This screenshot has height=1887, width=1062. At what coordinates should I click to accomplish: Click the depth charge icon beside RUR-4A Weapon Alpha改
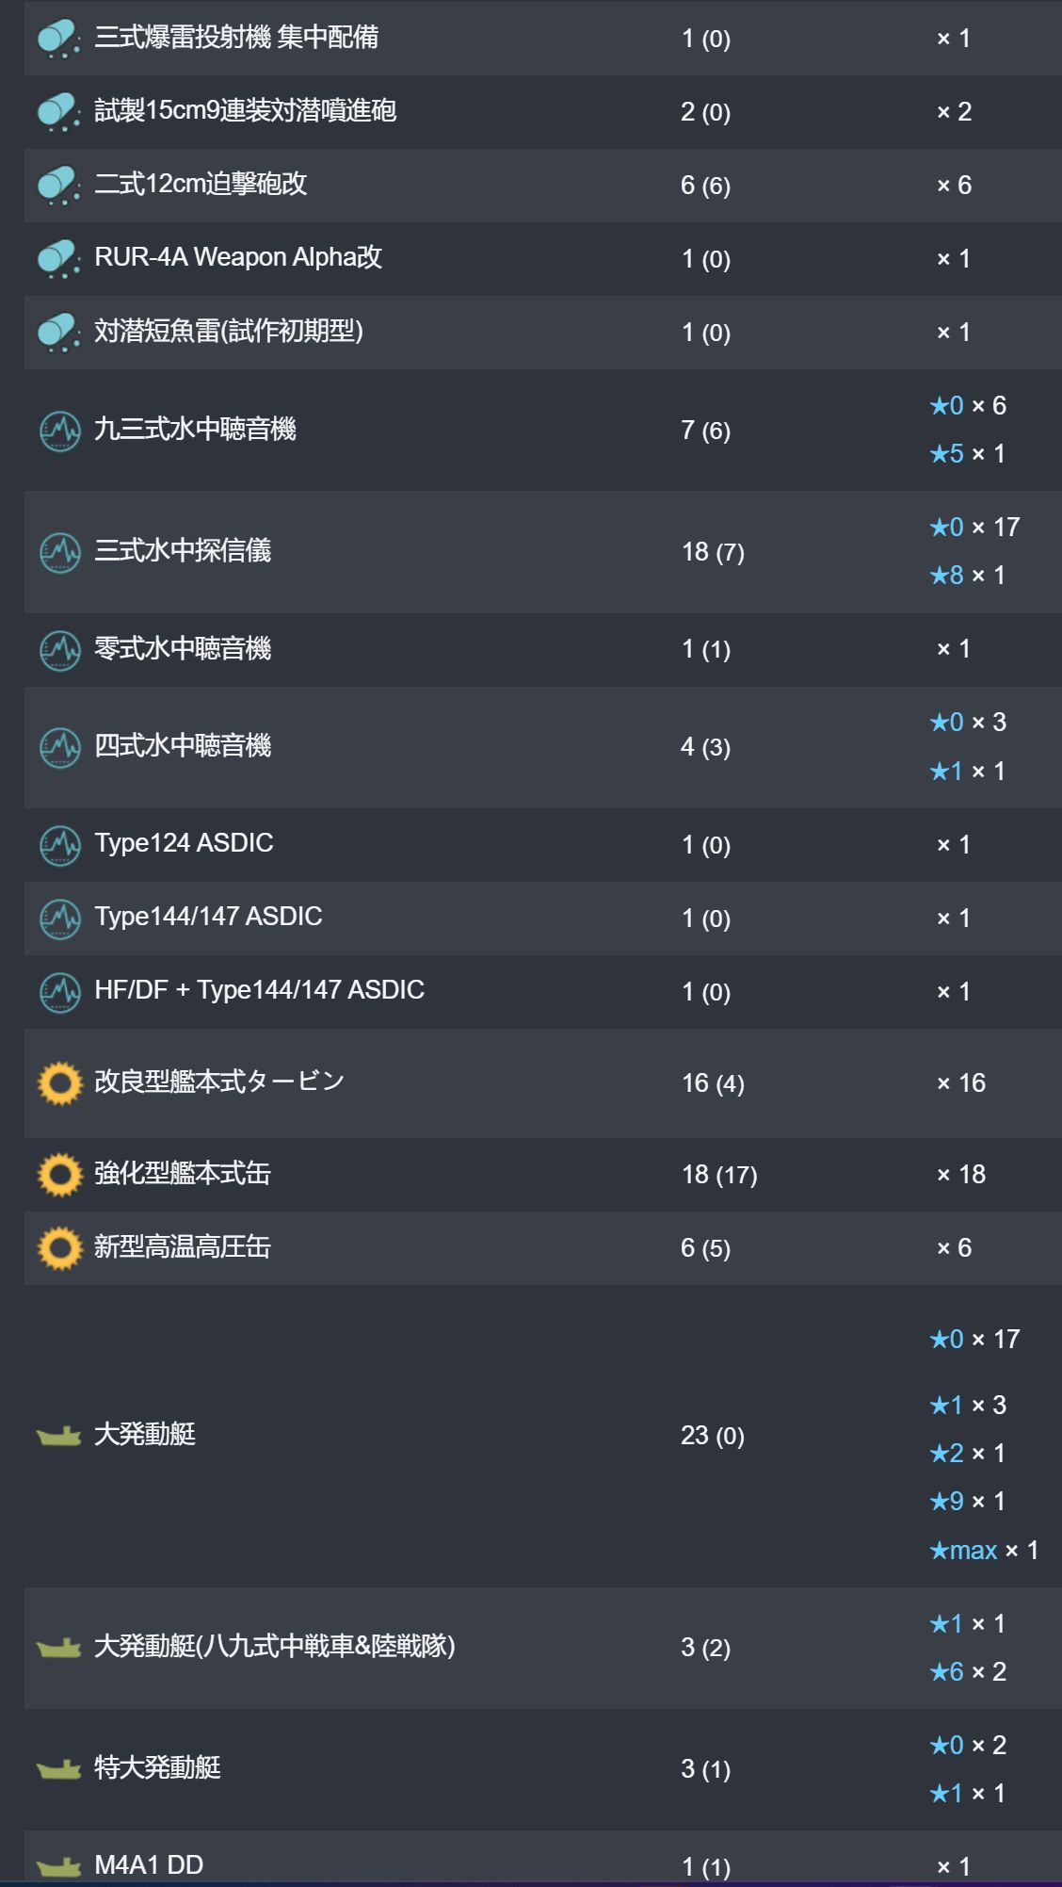pyautogui.click(x=59, y=259)
